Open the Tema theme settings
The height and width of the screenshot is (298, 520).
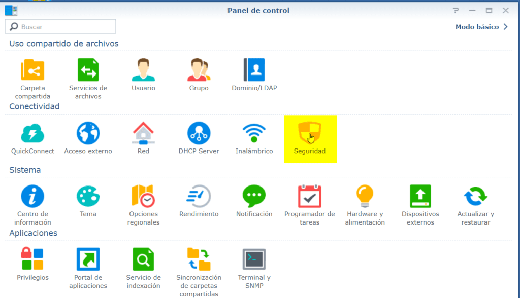[88, 196]
